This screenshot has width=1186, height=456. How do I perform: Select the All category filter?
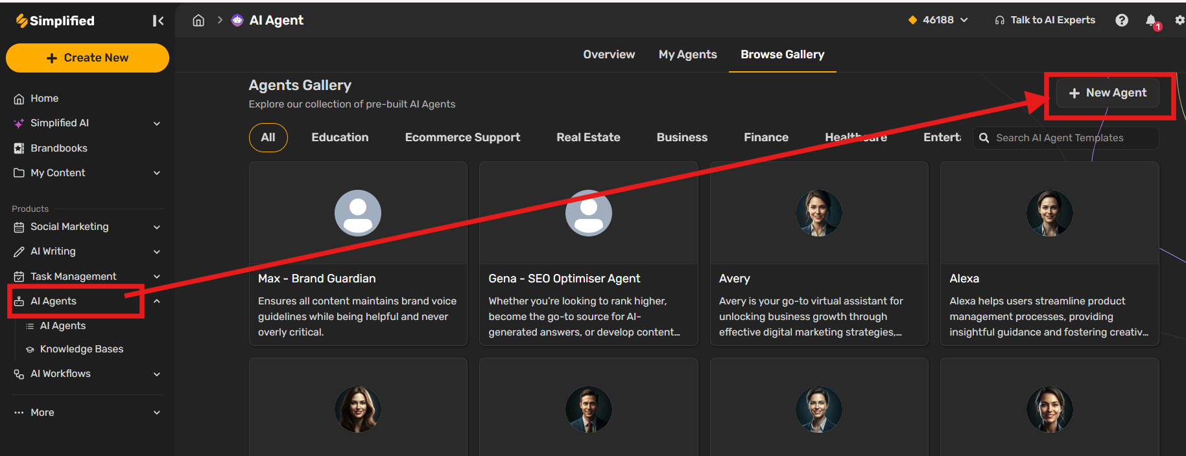pos(268,137)
